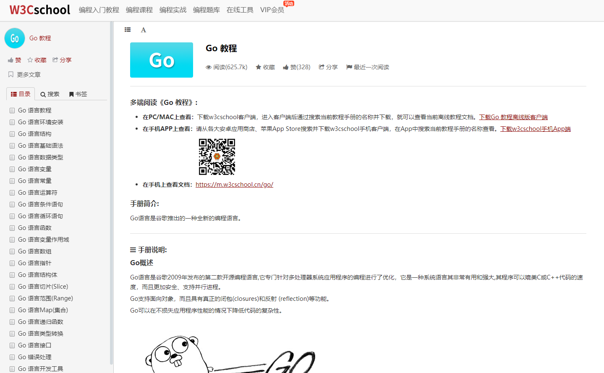Image resolution: width=604 pixels, height=373 pixels.
Task: Open chapter Go 语言指针
Action: pyautogui.click(x=35, y=263)
